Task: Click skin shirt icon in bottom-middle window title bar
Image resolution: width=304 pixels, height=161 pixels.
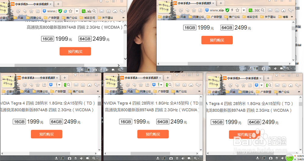Action: (x=177, y=75)
